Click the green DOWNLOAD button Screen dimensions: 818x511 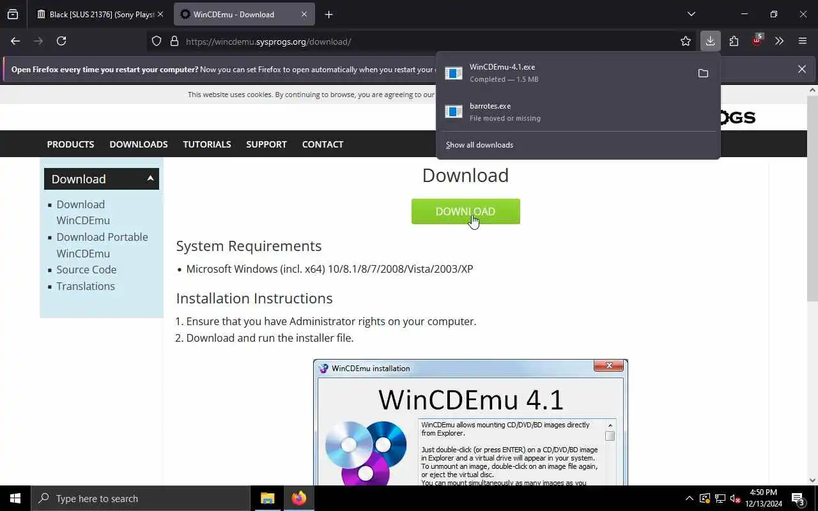[466, 211]
